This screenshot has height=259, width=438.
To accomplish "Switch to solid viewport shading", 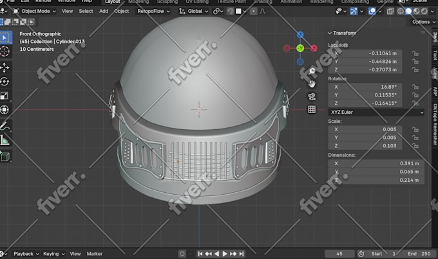I will tap(408, 11).
